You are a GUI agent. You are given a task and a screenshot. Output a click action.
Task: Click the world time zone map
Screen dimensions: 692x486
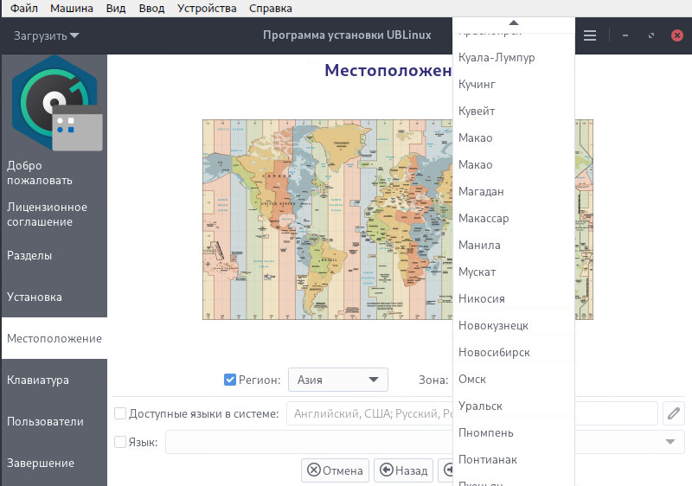[x=327, y=219]
